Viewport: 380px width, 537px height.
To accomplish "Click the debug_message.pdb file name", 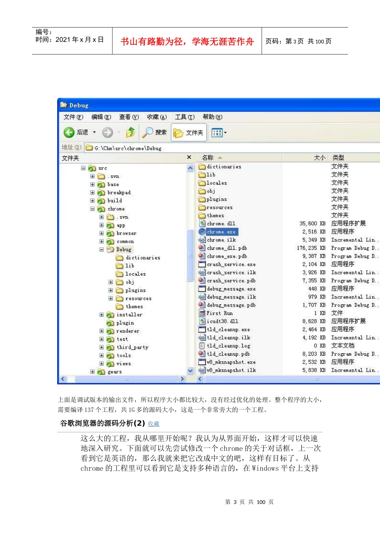I will [x=231, y=305].
